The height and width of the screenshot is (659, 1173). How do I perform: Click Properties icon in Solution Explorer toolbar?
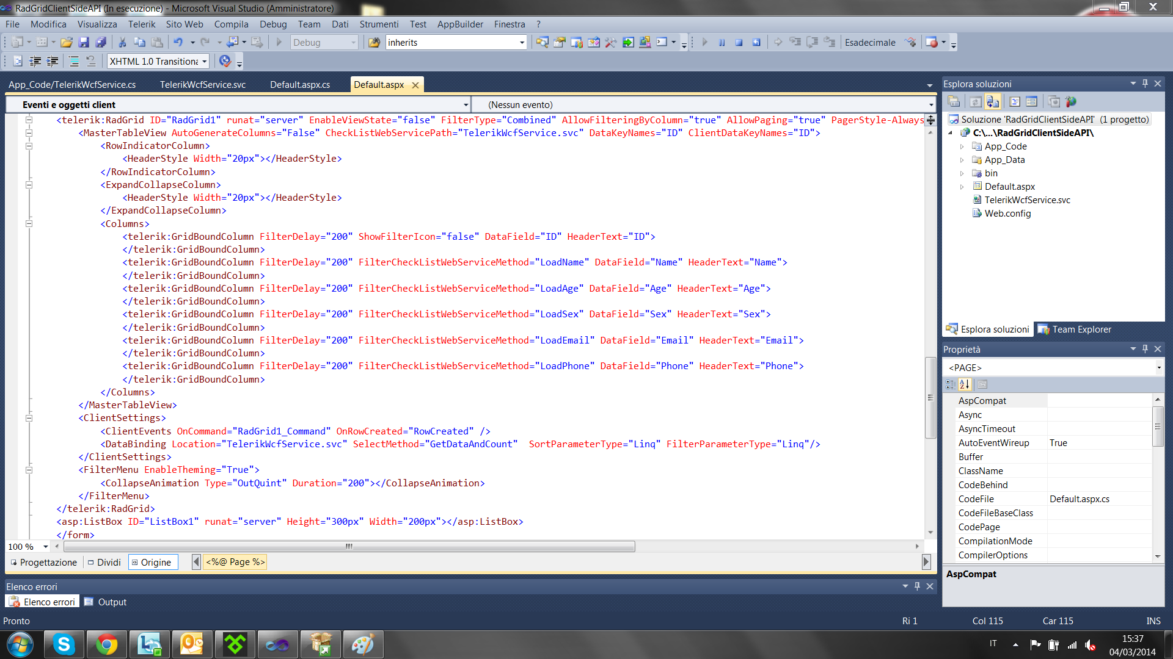pos(954,101)
